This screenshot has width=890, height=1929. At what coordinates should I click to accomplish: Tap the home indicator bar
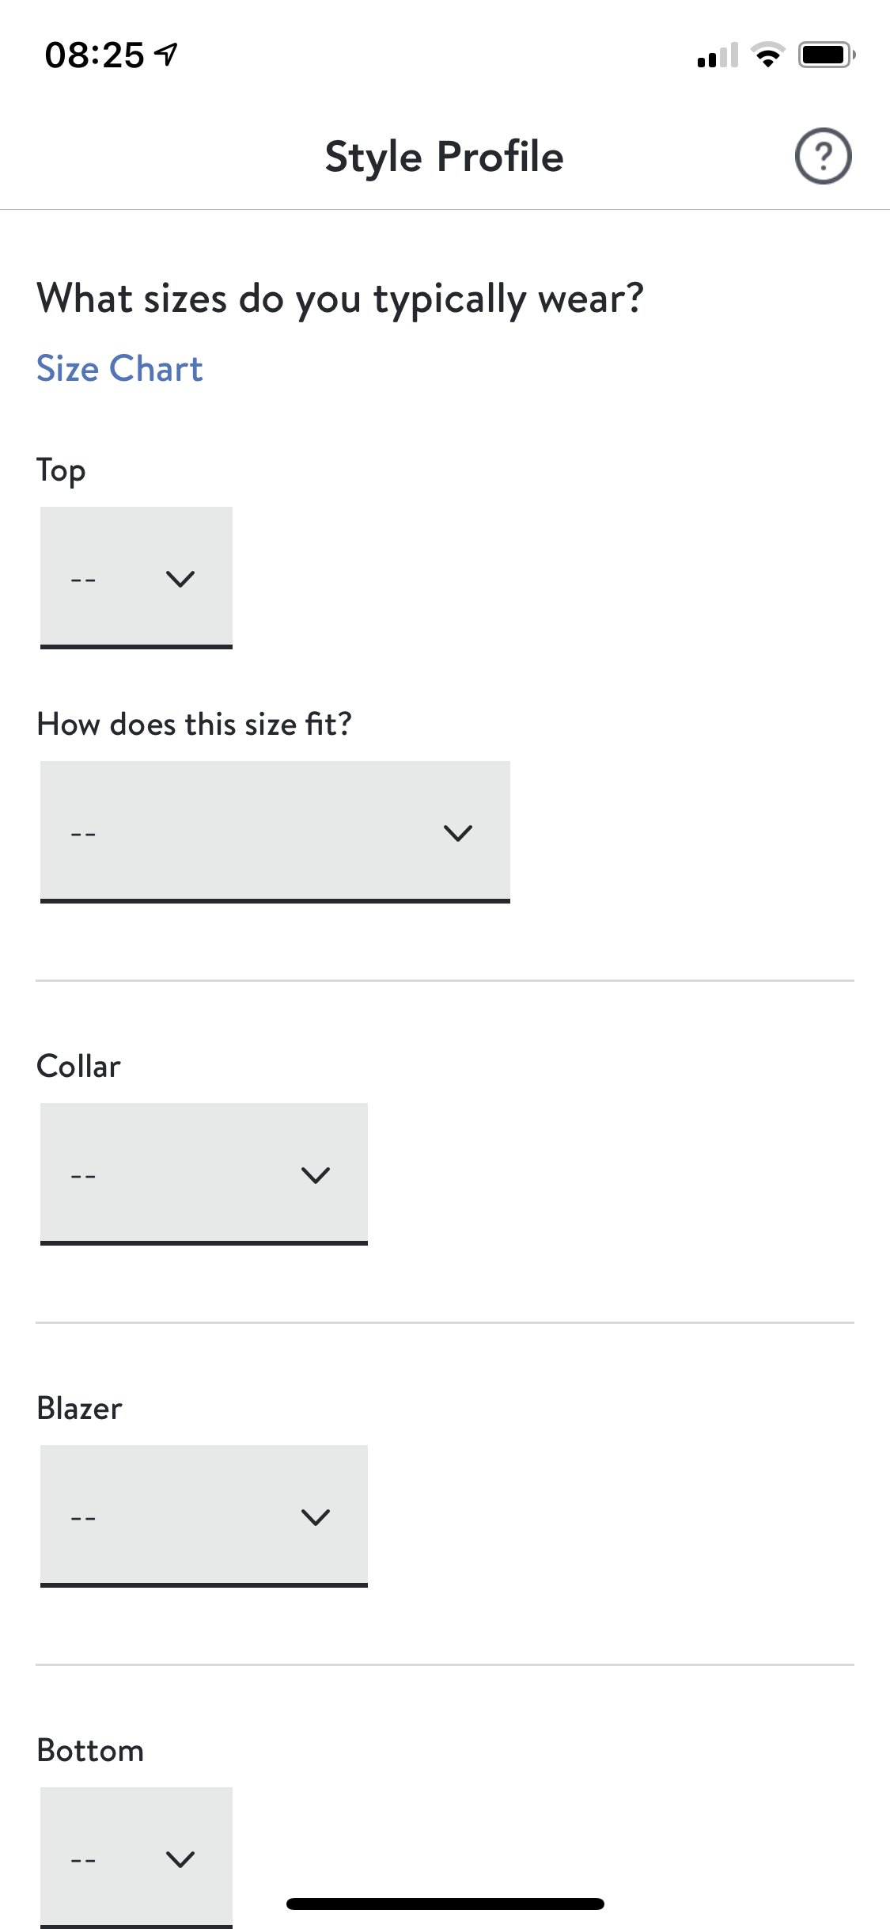point(445,1904)
